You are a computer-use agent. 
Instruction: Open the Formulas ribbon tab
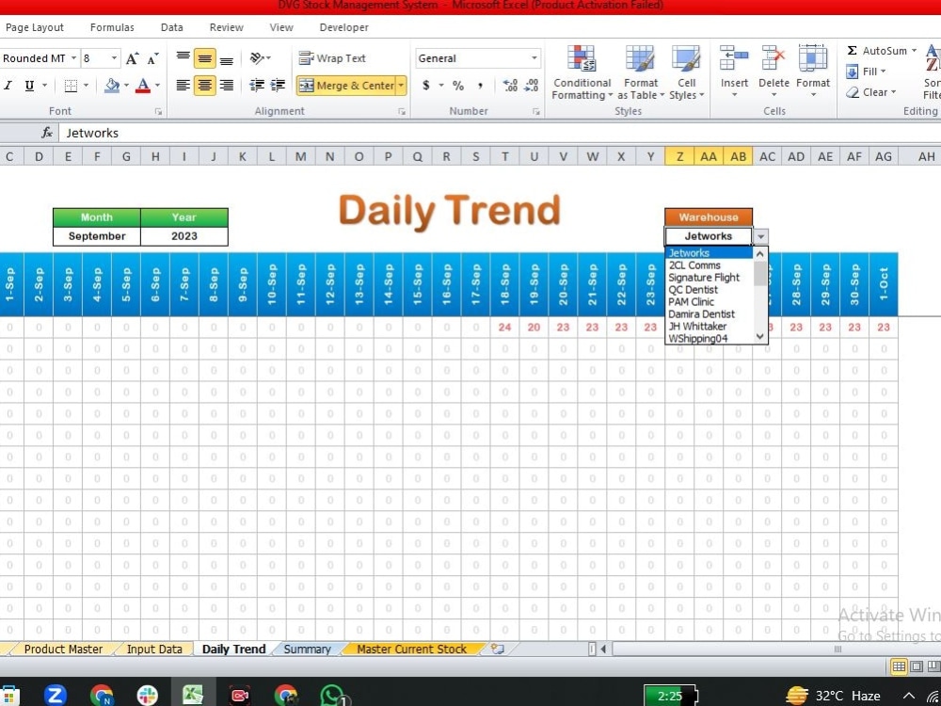point(112,27)
